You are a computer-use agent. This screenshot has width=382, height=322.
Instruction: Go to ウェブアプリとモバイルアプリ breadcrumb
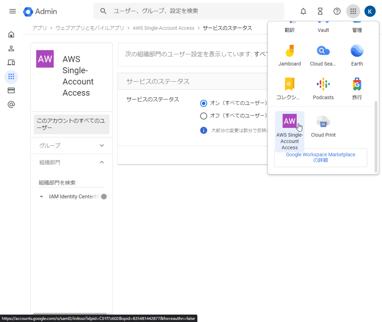90,28
